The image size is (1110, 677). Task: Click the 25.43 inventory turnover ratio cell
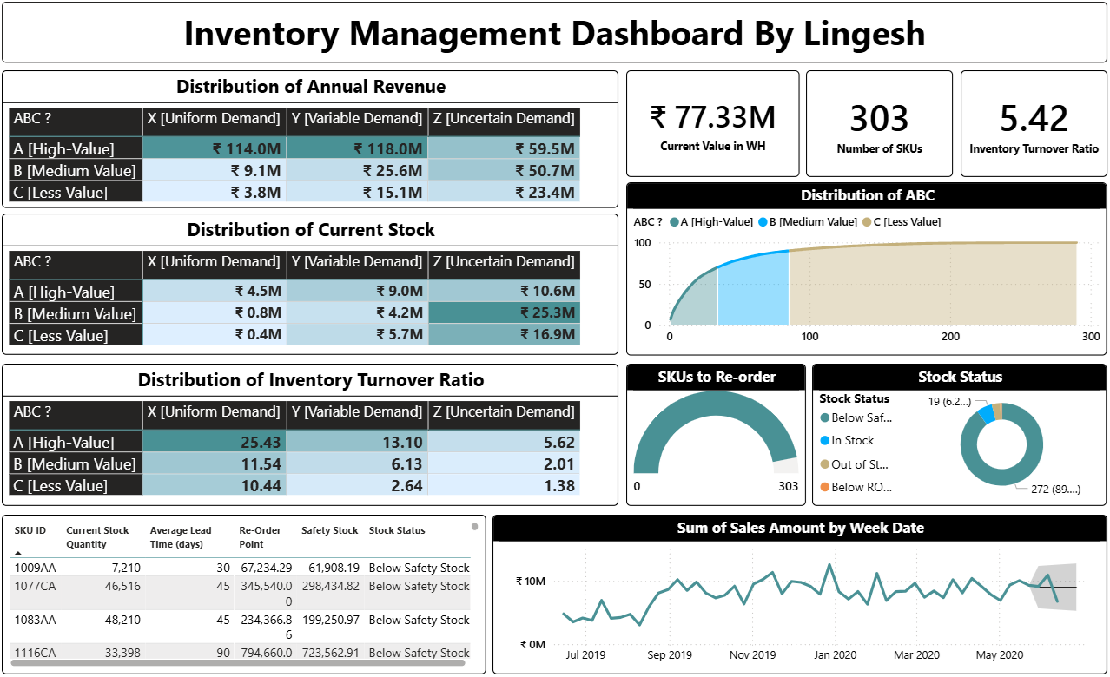click(214, 443)
